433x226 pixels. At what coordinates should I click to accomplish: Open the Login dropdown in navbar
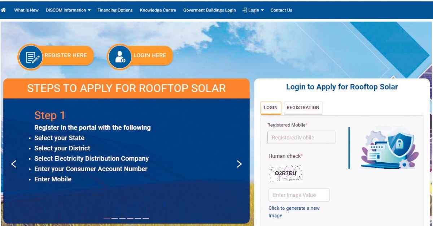click(253, 10)
